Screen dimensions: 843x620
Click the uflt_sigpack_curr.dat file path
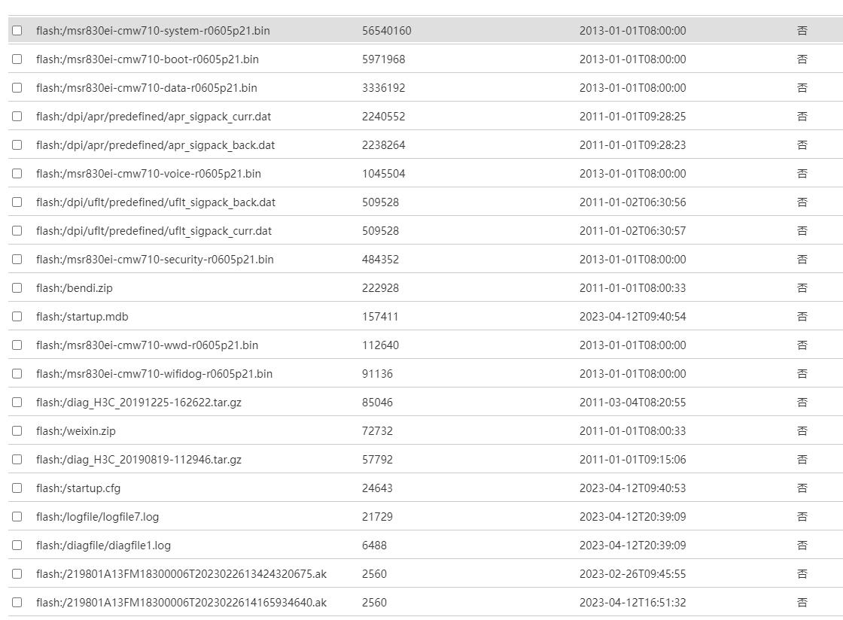tap(154, 231)
